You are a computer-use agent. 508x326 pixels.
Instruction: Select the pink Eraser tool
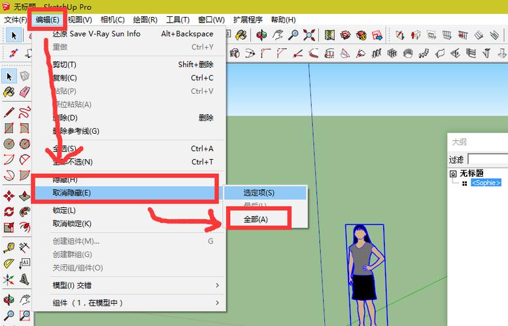click(x=25, y=93)
